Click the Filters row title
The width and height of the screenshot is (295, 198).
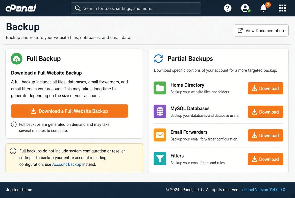tap(177, 156)
